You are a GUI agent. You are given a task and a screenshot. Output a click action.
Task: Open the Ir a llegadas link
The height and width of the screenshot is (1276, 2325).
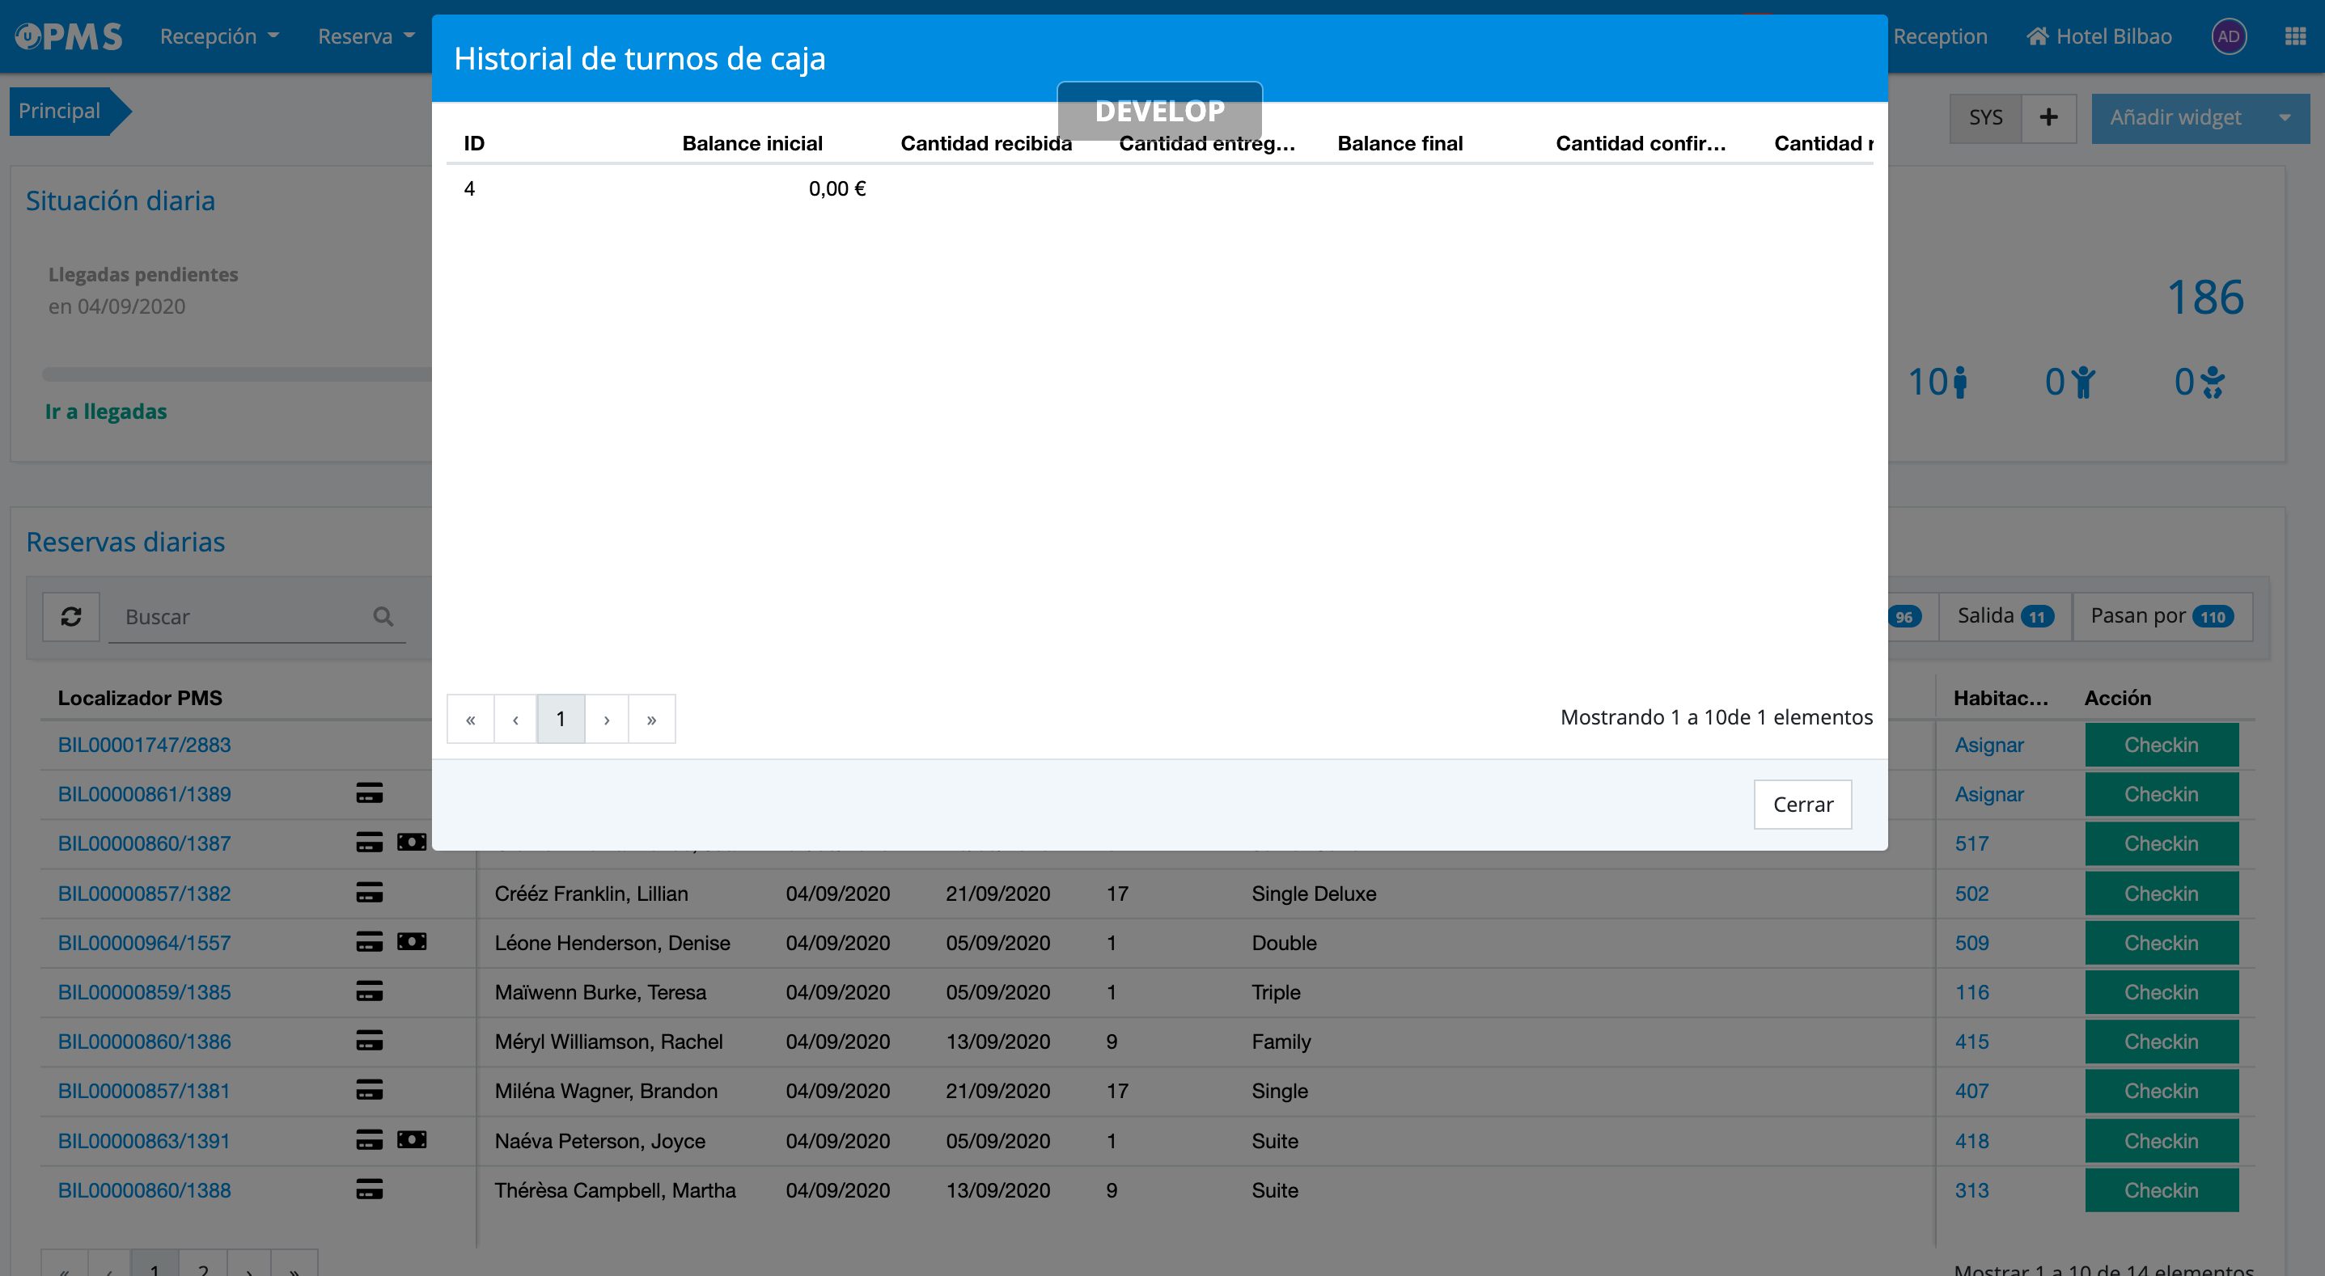(106, 412)
